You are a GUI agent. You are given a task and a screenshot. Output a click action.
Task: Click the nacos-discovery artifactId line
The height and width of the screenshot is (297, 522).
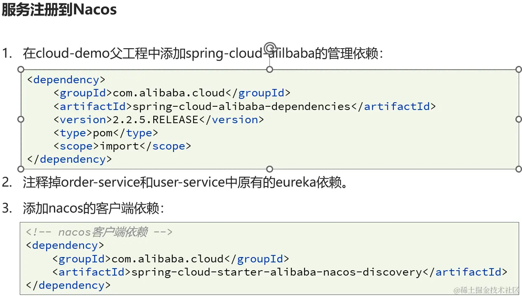coord(279,272)
